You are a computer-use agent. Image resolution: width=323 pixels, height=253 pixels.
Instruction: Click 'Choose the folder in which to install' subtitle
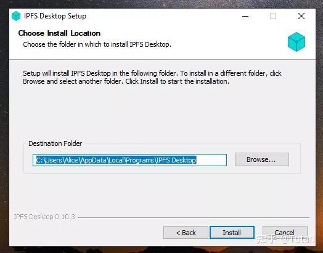click(x=97, y=44)
